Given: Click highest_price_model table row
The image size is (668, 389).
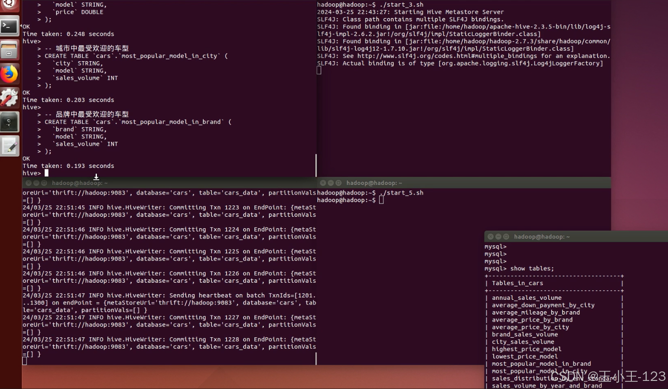Looking at the screenshot, I should [527, 349].
